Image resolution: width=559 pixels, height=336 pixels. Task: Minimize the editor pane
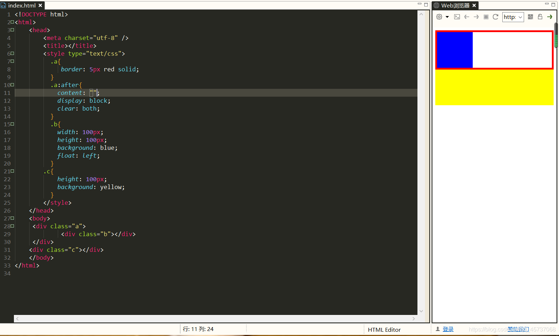click(x=420, y=4)
